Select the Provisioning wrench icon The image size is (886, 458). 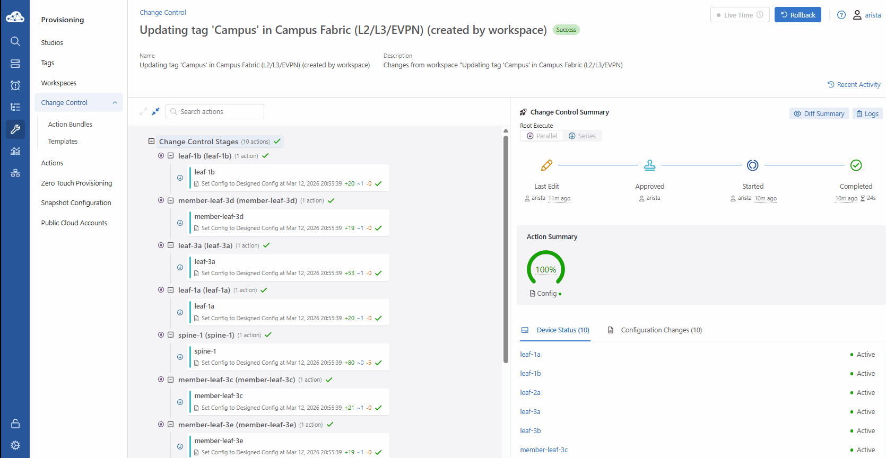pyautogui.click(x=15, y=129)
